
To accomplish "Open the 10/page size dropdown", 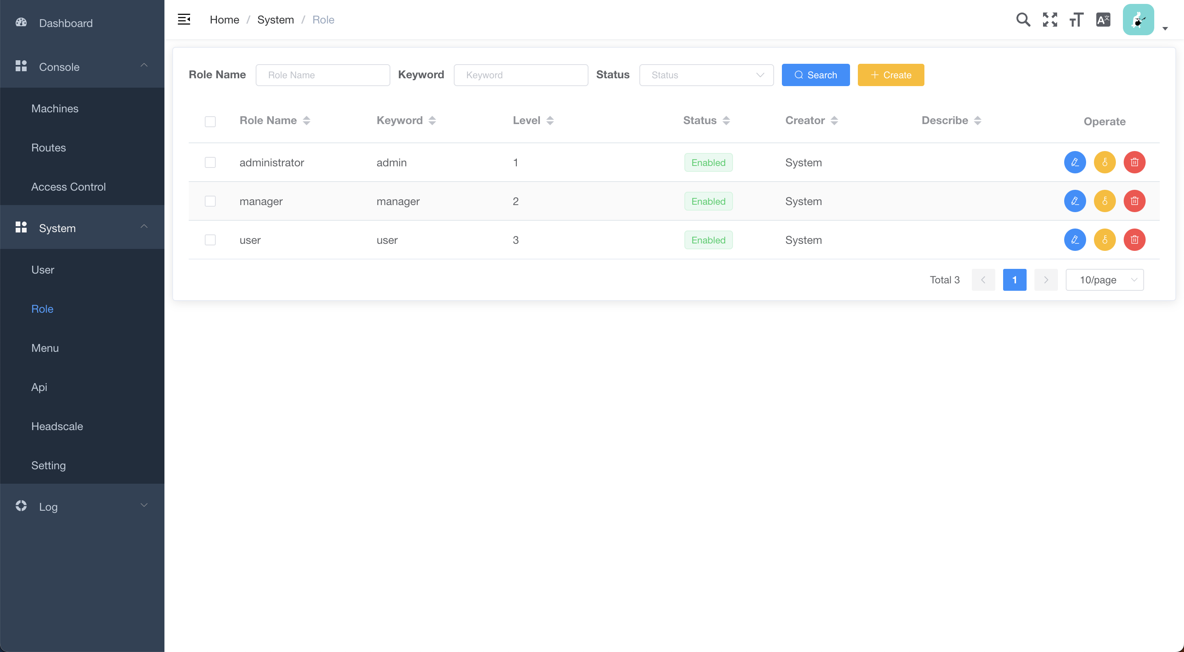I will tap(1104, 280).
